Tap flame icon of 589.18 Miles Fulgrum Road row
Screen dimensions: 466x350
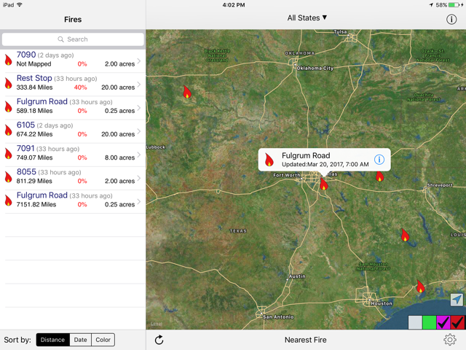coord(8,106)
